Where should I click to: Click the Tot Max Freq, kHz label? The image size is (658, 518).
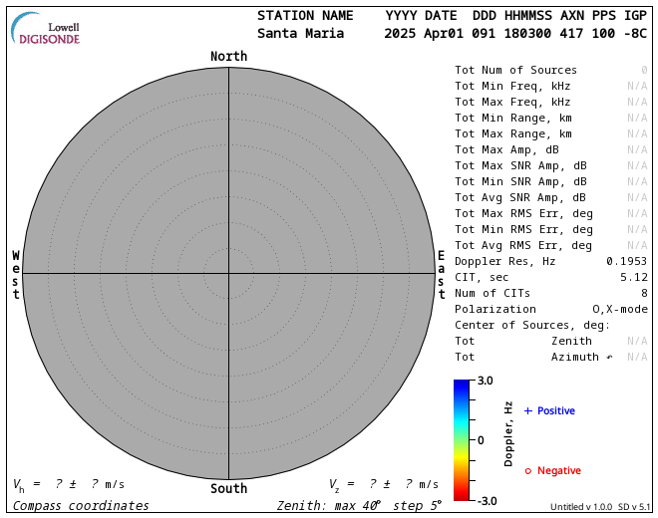512,102
